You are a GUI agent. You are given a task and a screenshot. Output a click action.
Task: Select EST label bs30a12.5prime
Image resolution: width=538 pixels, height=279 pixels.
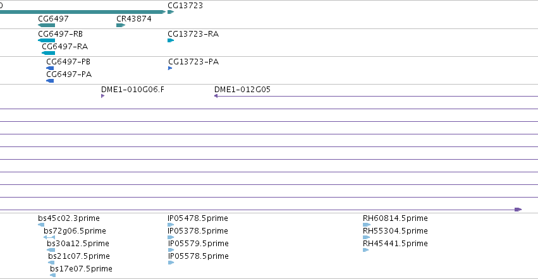tap(78, 244)
